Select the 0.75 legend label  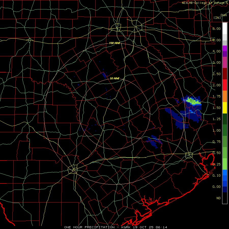coord(217,142)
